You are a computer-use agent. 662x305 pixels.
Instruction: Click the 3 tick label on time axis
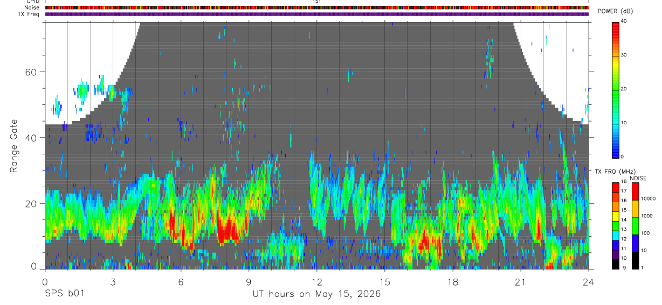[x=113, y=281]
